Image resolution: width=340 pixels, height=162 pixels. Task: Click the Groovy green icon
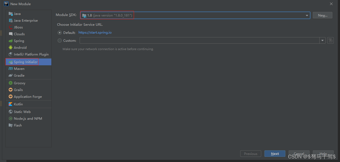click(x=11, y=83)
